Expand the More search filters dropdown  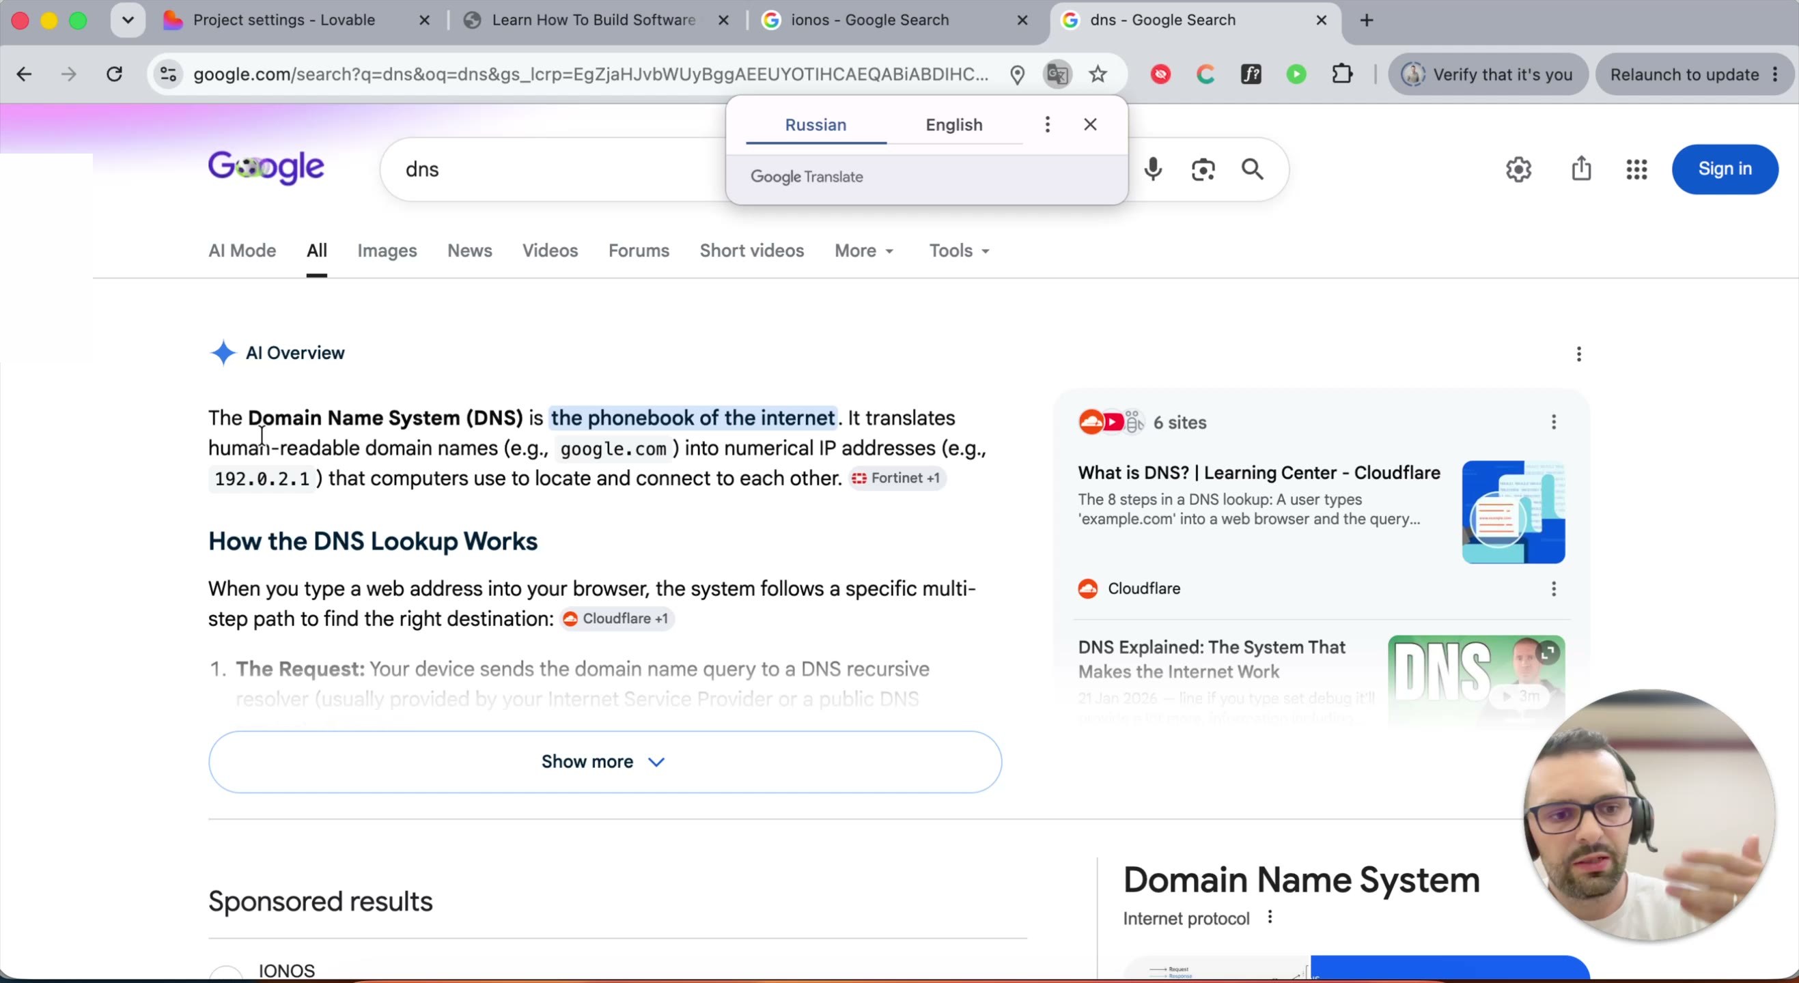[x=864, y=251]
